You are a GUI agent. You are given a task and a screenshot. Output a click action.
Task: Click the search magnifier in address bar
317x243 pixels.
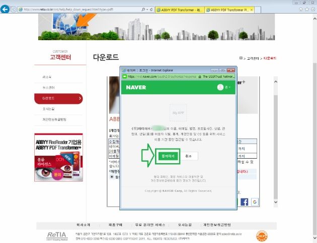[143, 10]
